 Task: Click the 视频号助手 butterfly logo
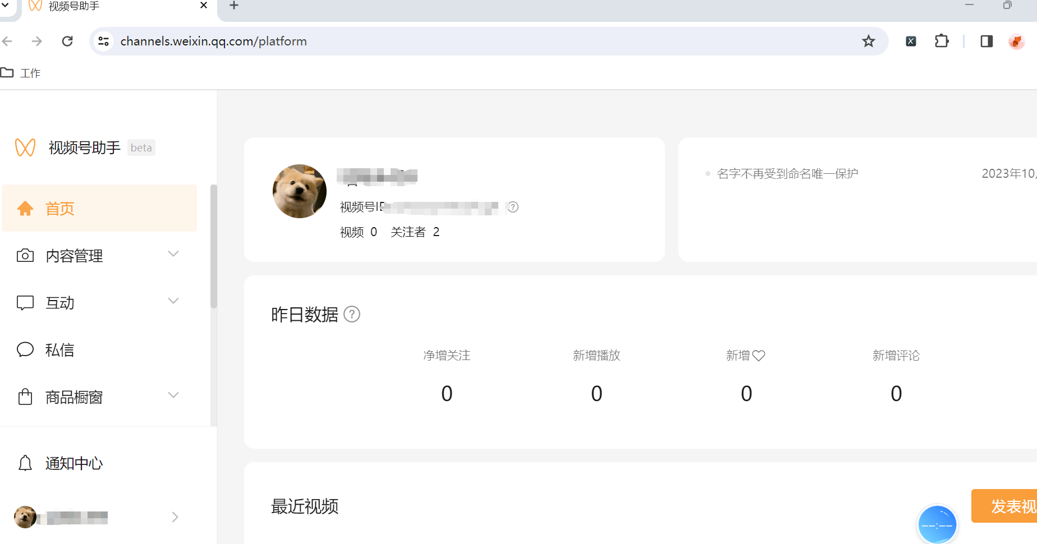tap(25, 147)
